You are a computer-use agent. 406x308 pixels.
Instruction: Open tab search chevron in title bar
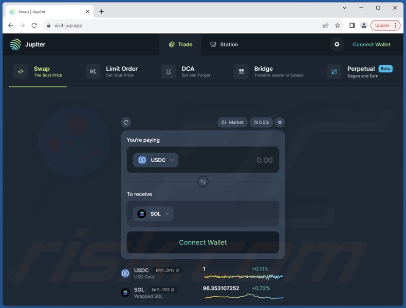344,8
